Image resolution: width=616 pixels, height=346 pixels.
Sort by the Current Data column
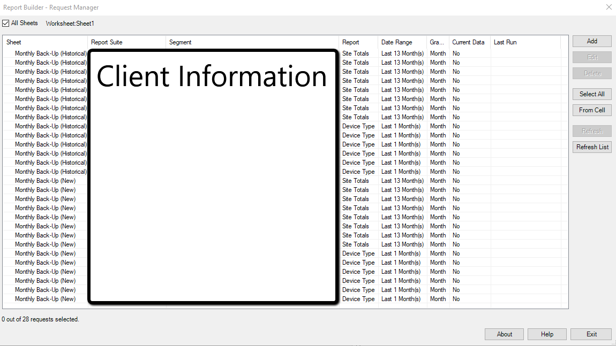click(x=469, y=42)
